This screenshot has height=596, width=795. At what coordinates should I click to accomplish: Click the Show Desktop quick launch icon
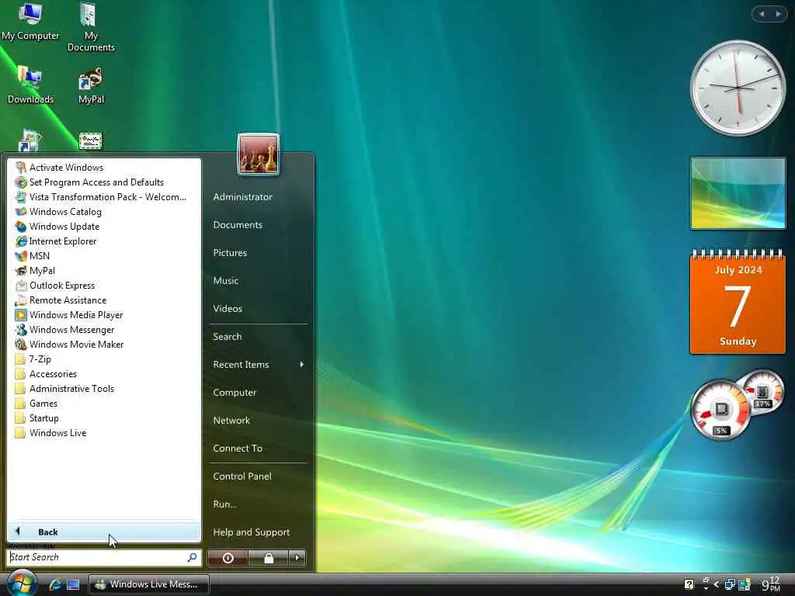point(73,585)
